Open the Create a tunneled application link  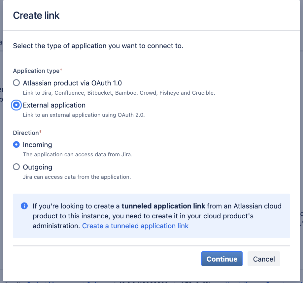coord(135,226)
